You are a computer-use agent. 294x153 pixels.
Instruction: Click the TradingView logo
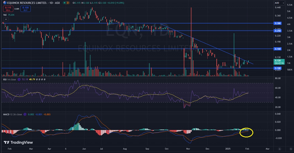[18, 142]
